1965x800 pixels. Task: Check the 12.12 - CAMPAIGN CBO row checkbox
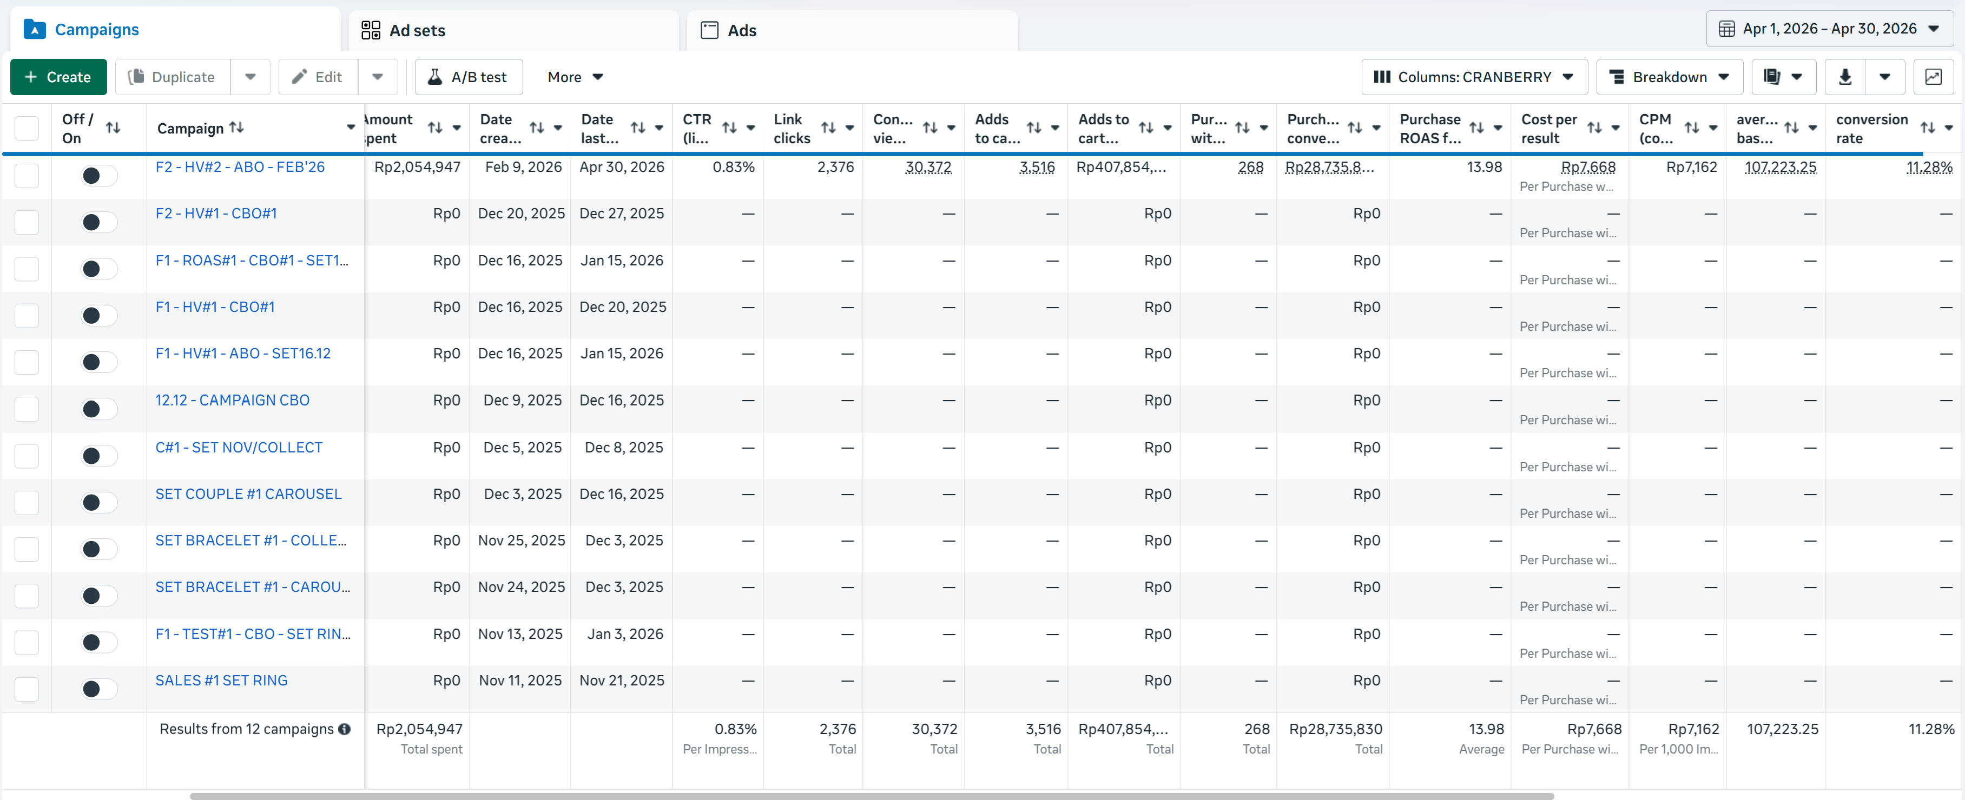27,409
